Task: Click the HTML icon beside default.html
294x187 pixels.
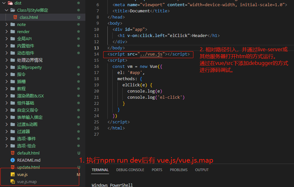Action: point(13,153)
